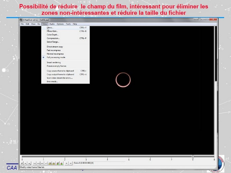Image resolution: width=231 pixels, height=173 pixels.
Task: Click Scan video stream for errors
Action: (x=59, y=78)
